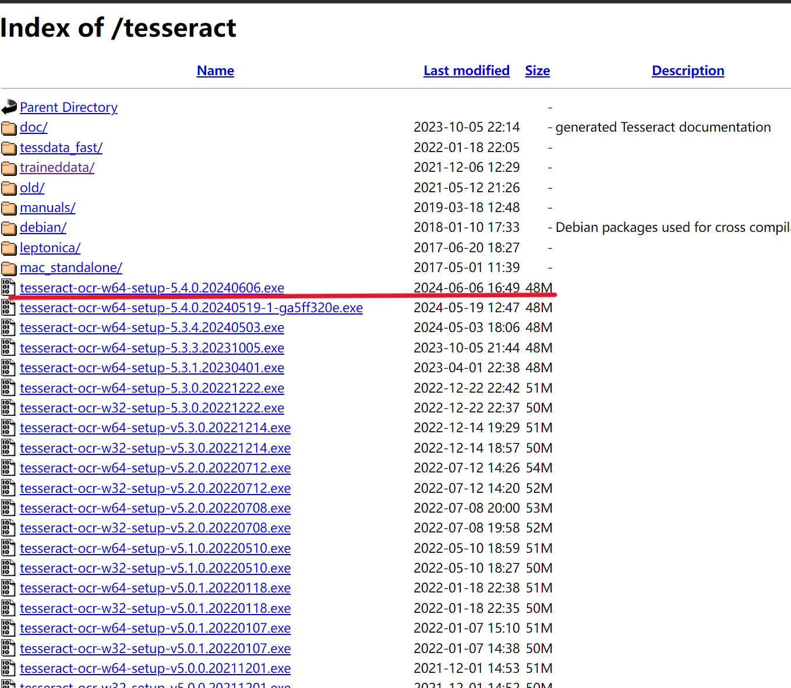Select the date '2024-06-06 16:49'
The height and width of the screenshot is (688, 791).
(467, 288)
